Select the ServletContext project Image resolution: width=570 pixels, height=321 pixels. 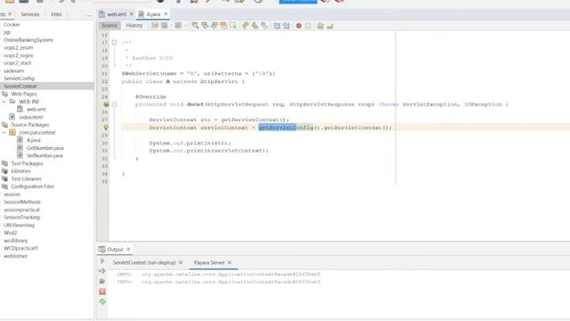tap(20, 86)
